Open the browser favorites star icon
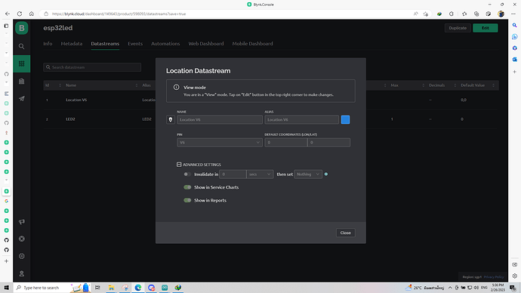The height and width of the screenshot is (293, 521). [464, 14]
